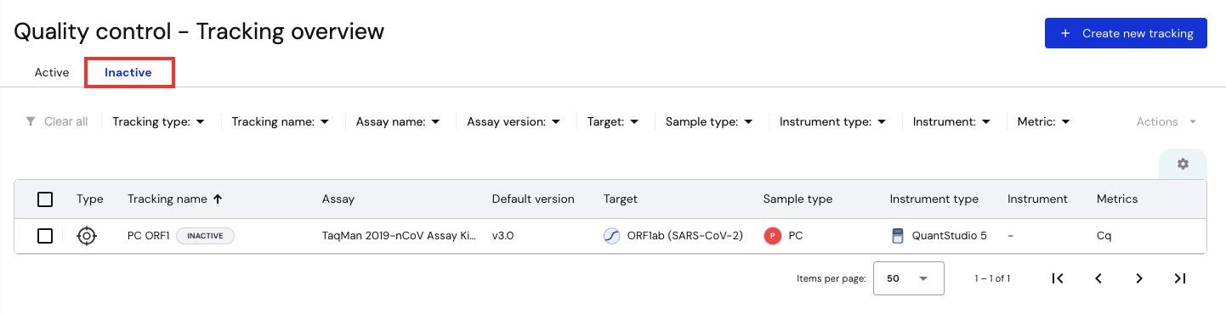Go to the first page arrow
The image size is (1226, 314).
[x=1058, y=278]
